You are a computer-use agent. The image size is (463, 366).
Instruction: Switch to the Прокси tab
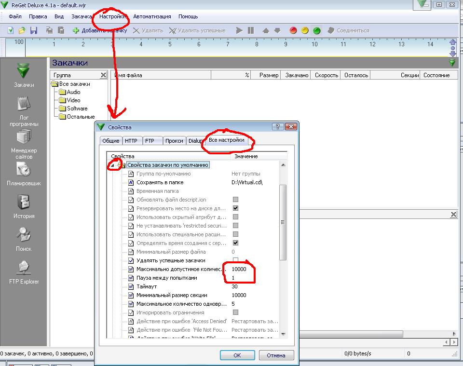point(174,141)
